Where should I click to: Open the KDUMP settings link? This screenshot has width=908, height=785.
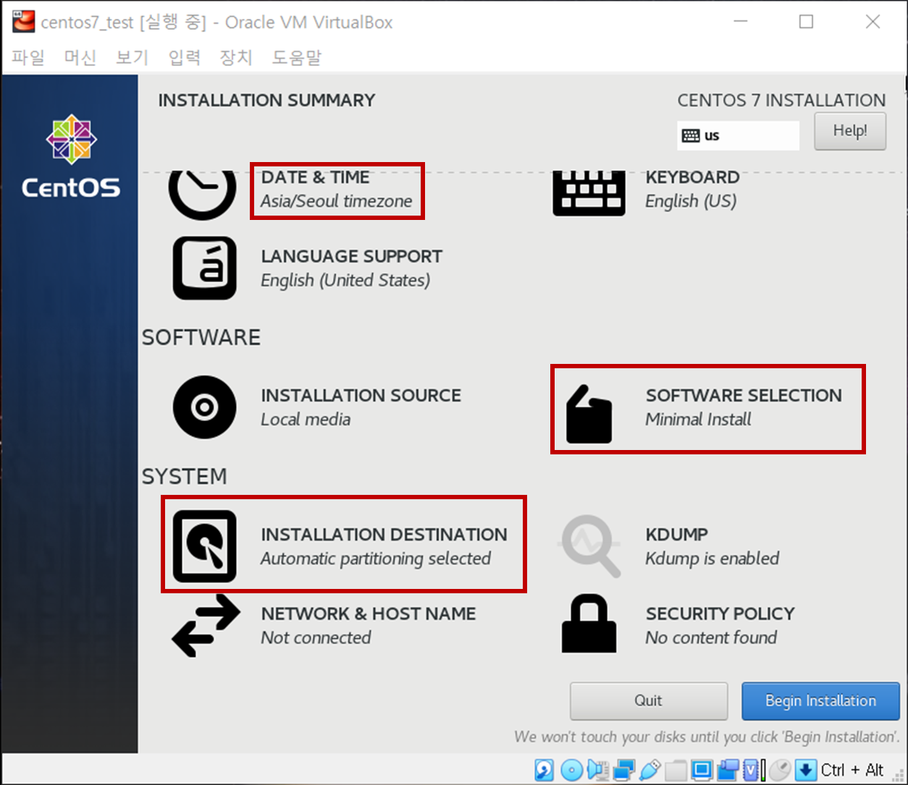click(x=677, y=534)
